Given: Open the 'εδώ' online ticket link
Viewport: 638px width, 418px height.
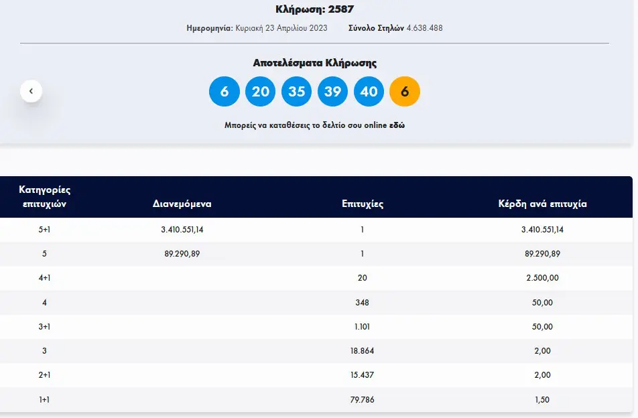Looking at the screenshot, I should pos(397,125).
